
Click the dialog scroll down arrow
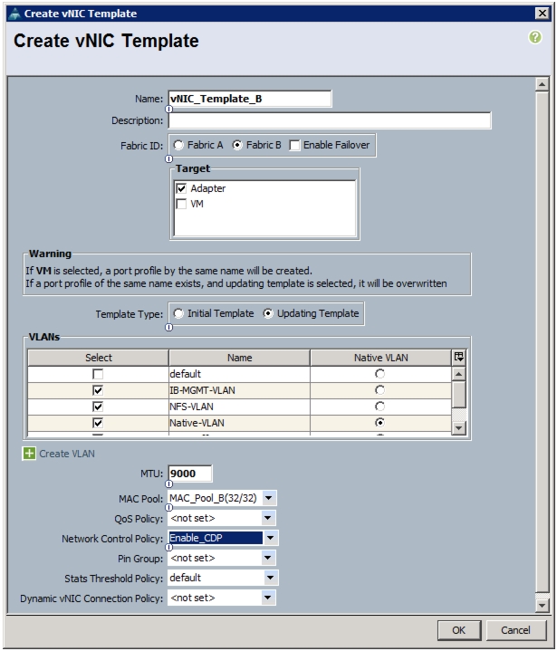pyautogui.click(x=542, y=606)
